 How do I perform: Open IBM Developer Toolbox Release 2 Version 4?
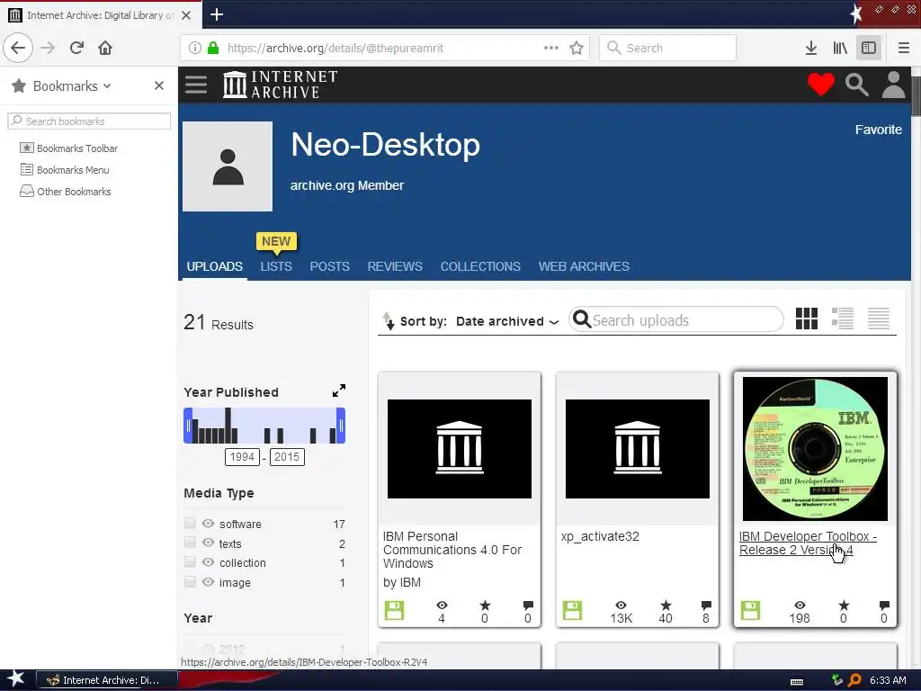808,543
